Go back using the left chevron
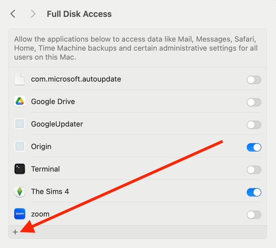 tap(13, 14)
